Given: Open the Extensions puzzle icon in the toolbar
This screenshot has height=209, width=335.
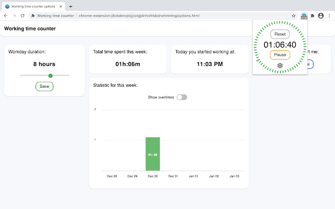Looking at the screenshot, I should pyautogui.click(x=312, y=16).
